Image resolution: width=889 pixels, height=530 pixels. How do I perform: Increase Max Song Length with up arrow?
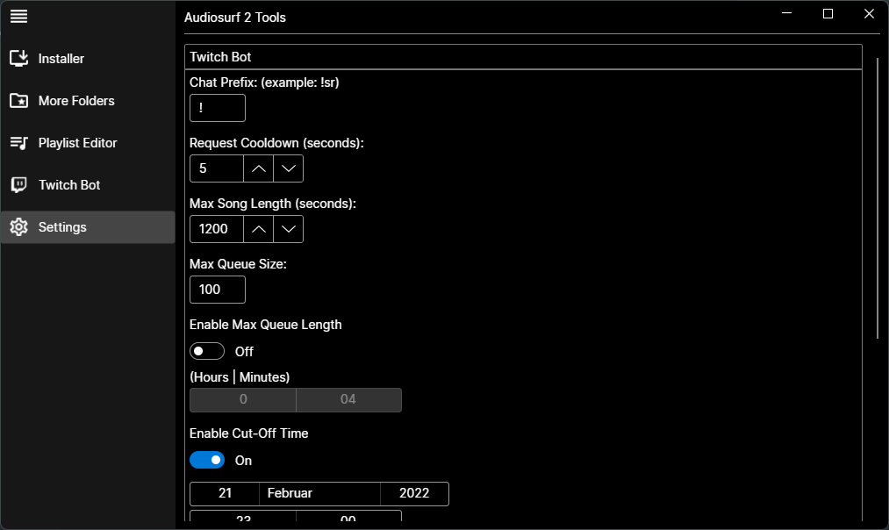click(x=259, y=229)
